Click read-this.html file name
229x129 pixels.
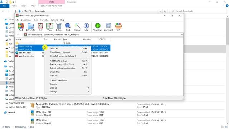(x=25, y=53)
